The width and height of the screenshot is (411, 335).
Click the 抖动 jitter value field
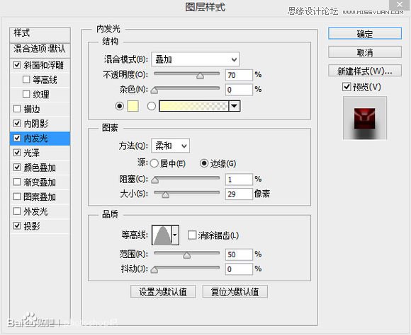239,269
